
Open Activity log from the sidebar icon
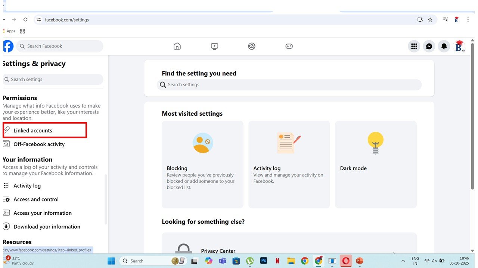click(6, 185)
